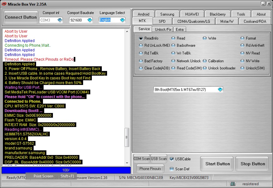Switch to the Tools tab
This screenshot has height=188, width=273.
pyautogui.click(x=241, y=14)
